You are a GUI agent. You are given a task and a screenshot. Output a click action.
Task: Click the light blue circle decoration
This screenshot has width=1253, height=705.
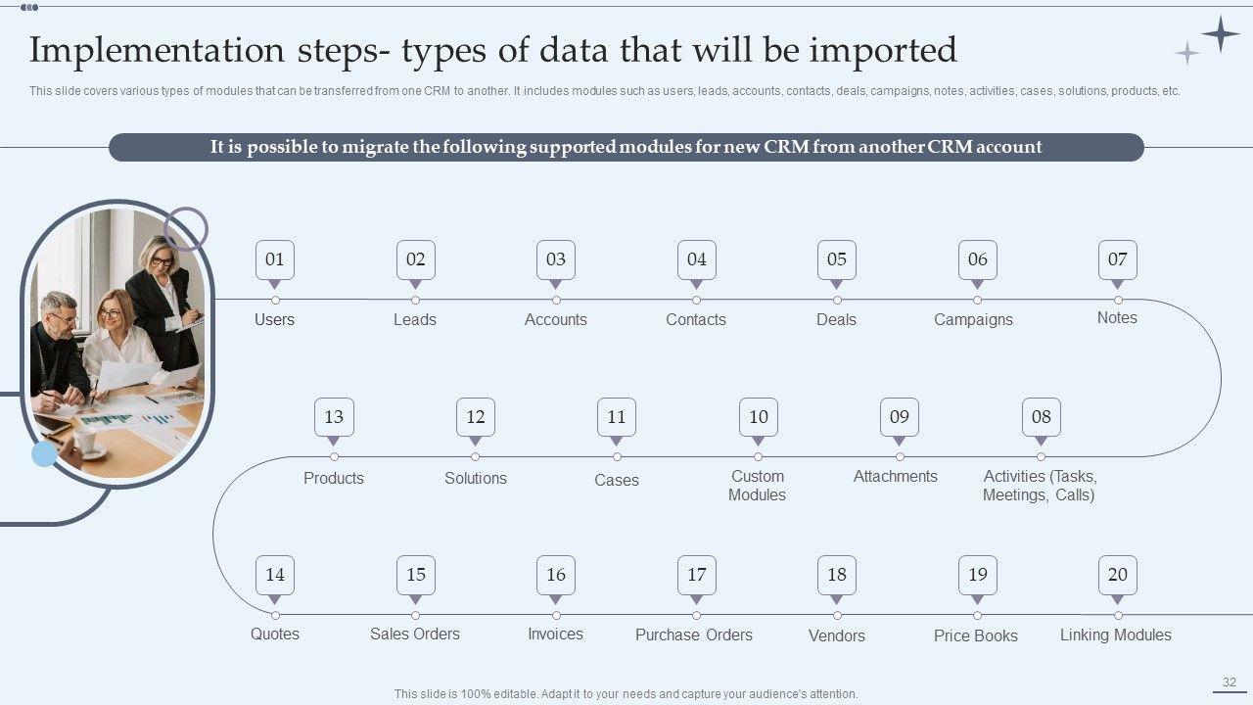[44, 453]
